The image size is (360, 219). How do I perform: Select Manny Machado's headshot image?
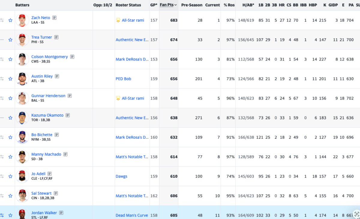pos(22,157)
